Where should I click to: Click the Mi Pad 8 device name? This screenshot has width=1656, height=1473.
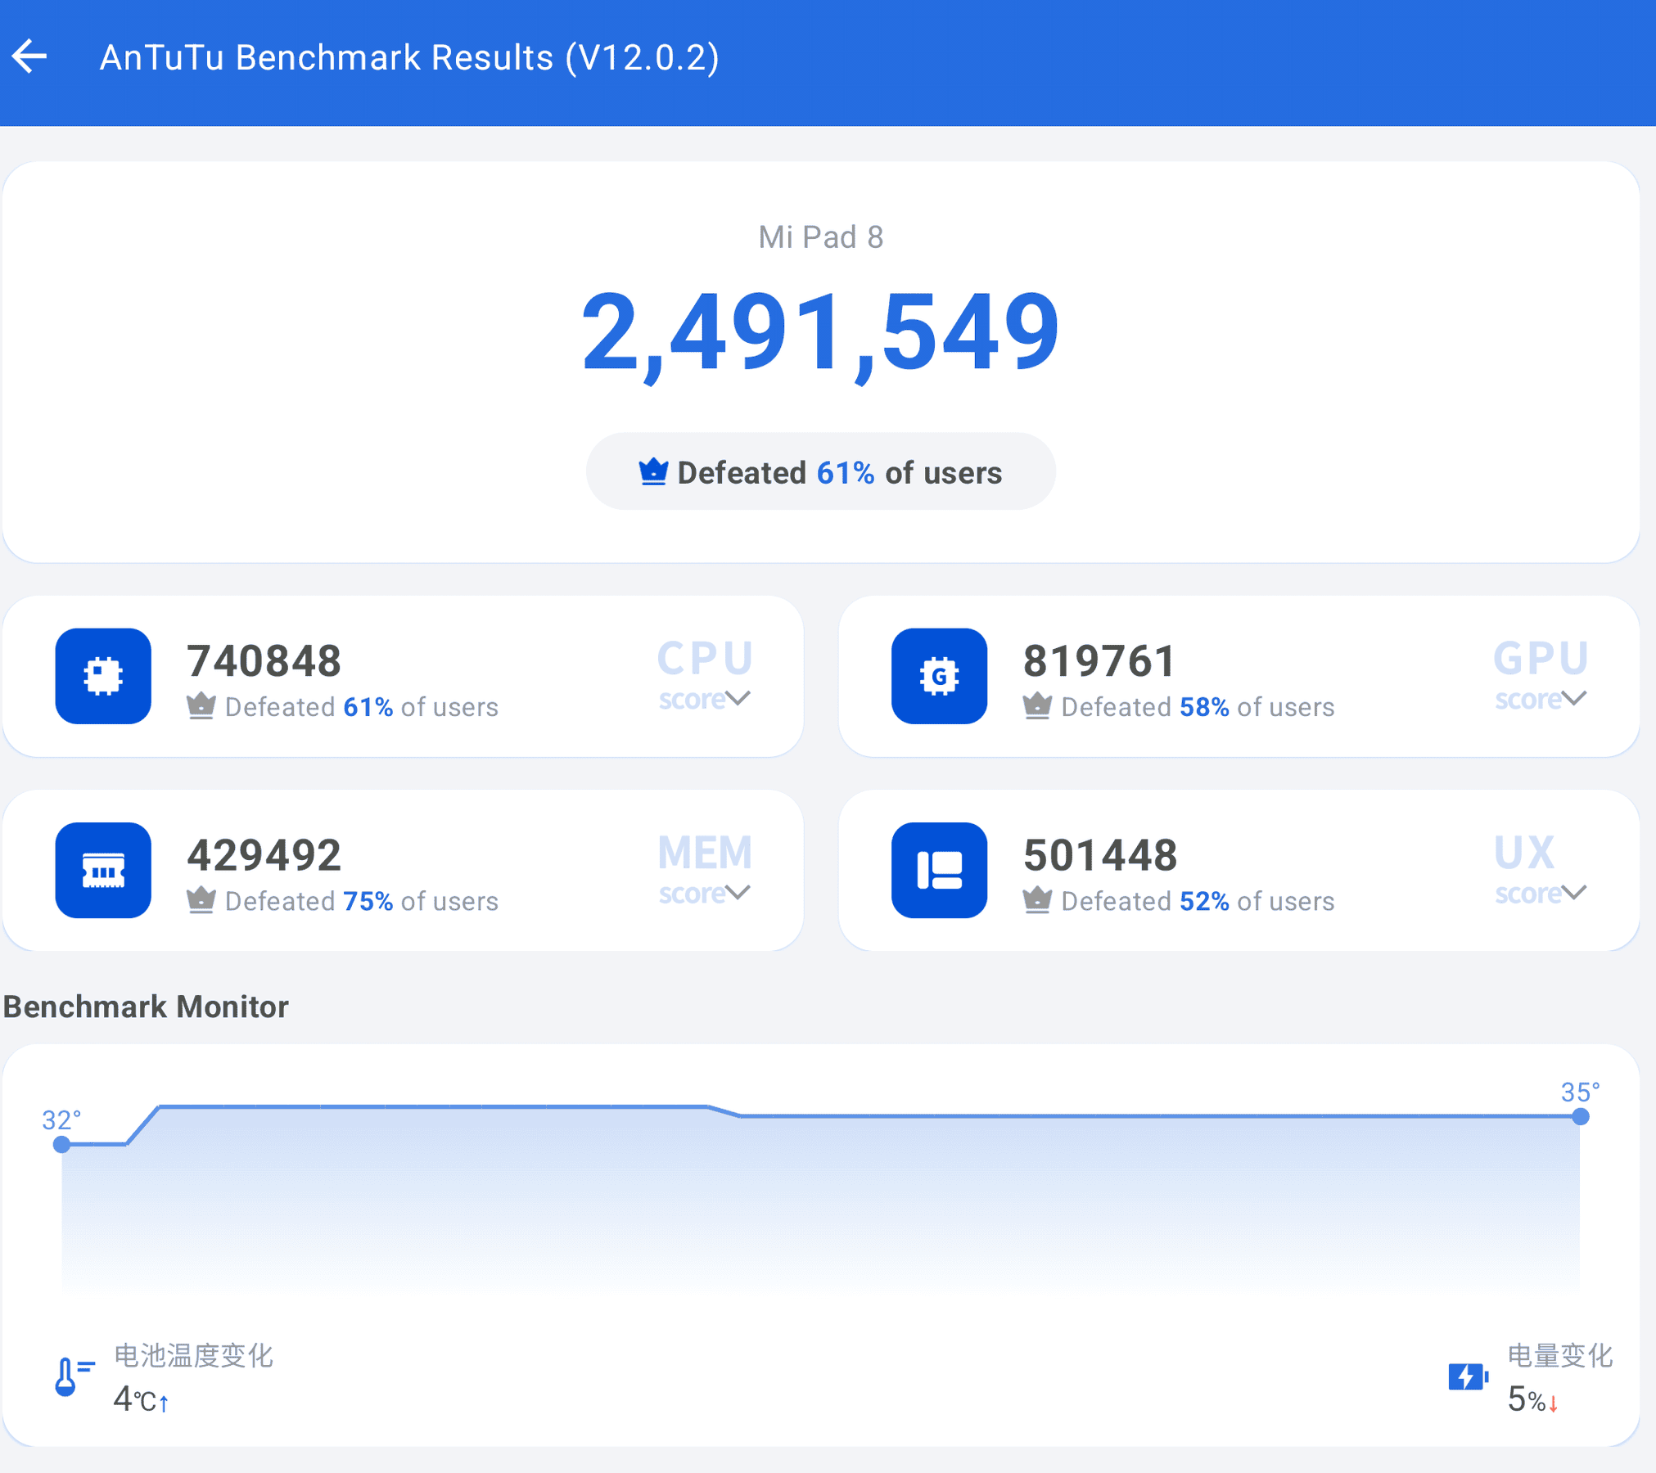click(x=820, y=237)
